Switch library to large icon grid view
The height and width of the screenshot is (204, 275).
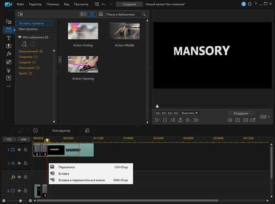click(x=92, y=14)
